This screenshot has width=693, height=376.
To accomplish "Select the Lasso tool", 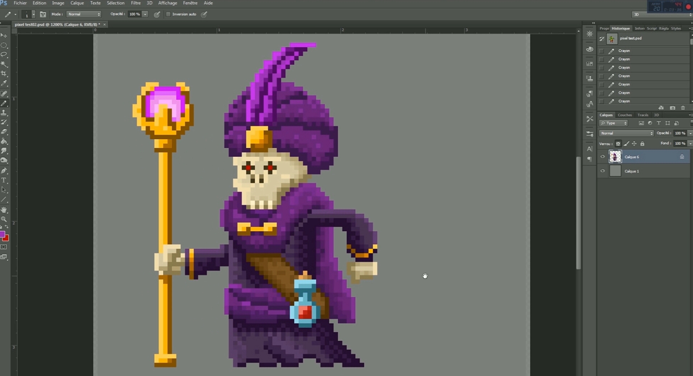I will tap(4, 54).
